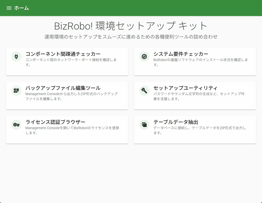The image size is (262, 203).
Task: Open システム要件チェッカー card title
Action: pyautogui.click(x=181, y=54)
